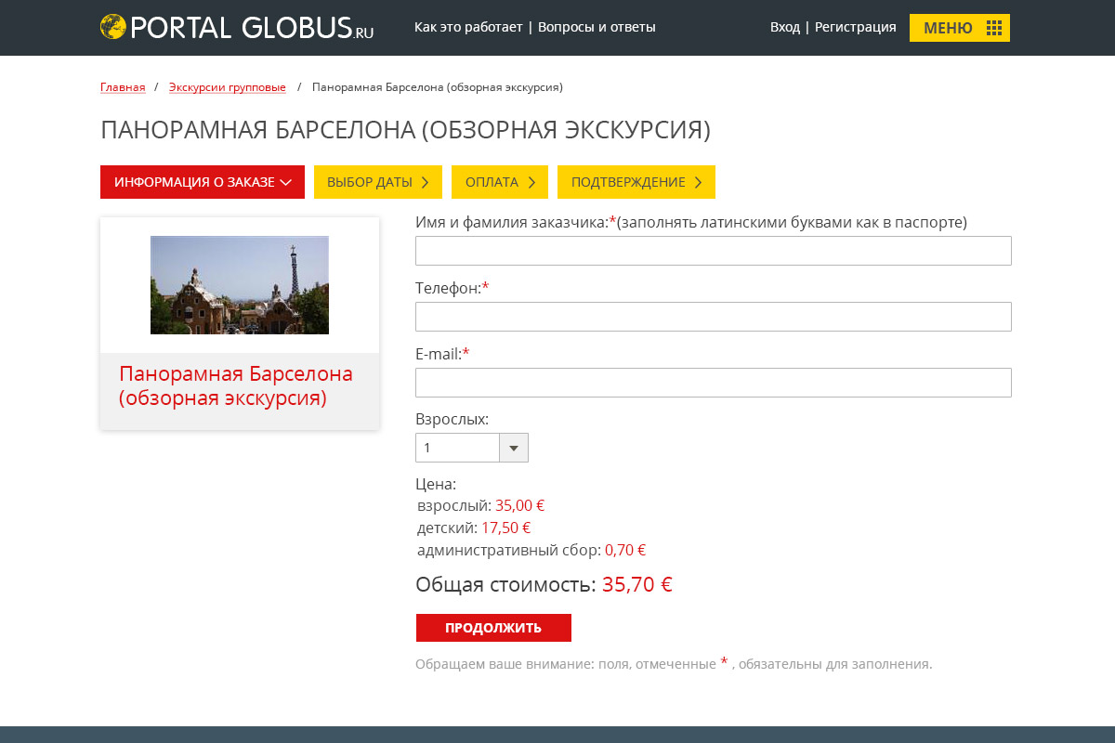The height and width of the screenshot is (743, 1115).
Task: Open the yellow МЕНЮ grid button
Action: 959,28
